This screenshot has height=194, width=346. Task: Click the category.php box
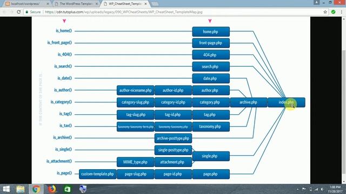211,102
